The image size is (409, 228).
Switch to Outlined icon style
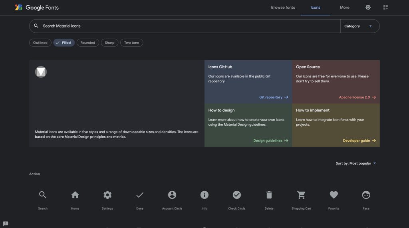click(x=40, y=42)
